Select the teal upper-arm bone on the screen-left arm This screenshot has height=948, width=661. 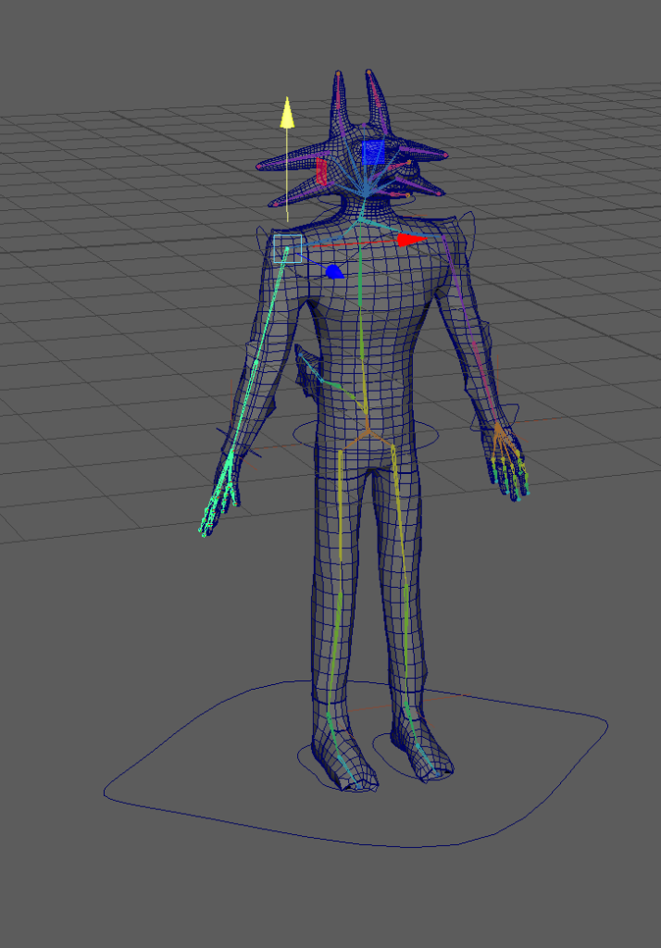coord(271,306)
